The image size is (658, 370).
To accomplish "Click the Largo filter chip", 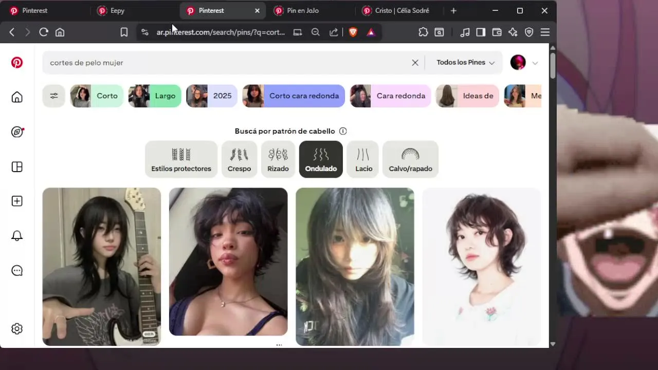I will pos(155,96).
